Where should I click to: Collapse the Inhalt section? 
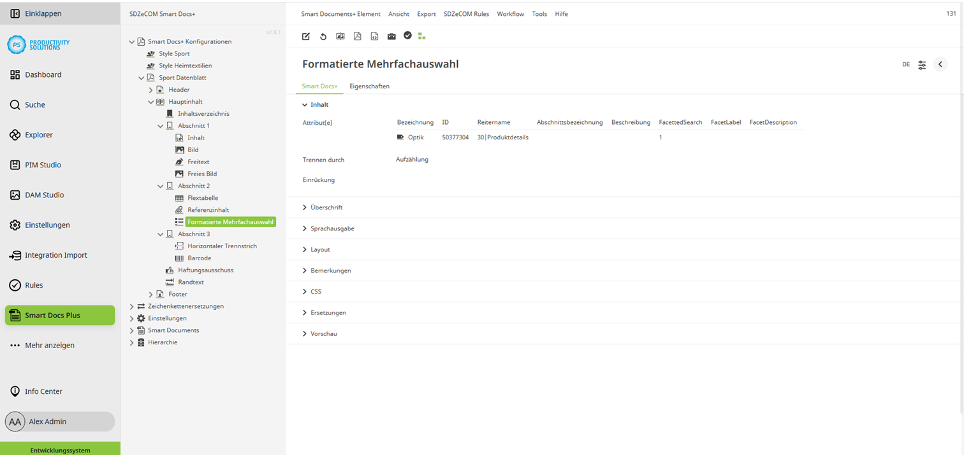coord(319,104)
